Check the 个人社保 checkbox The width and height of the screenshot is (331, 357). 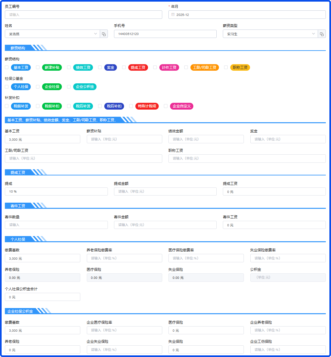[6, 87]
